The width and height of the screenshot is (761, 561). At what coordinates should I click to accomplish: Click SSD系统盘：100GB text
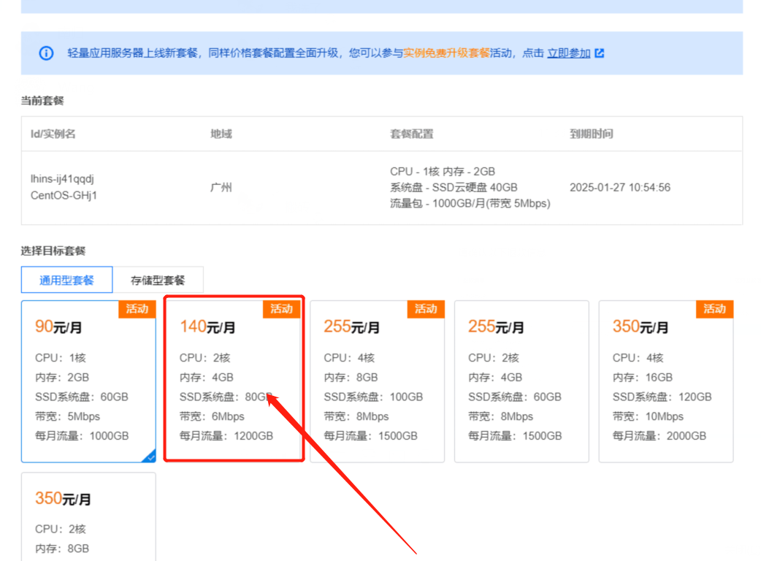(373, 397)
